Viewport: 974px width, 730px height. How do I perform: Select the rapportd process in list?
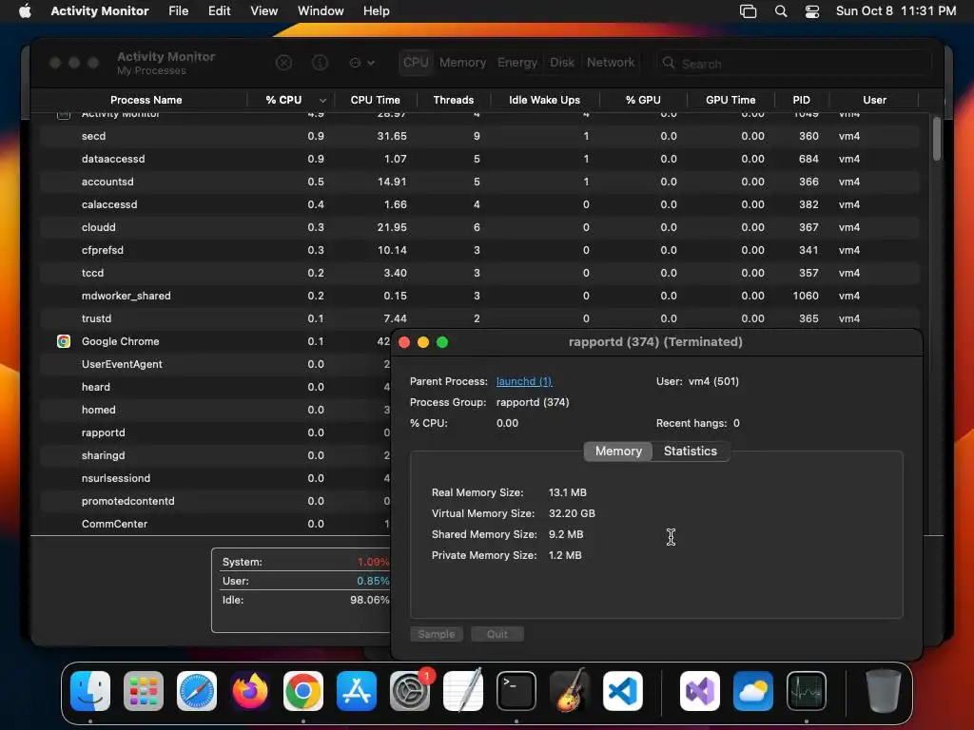[x=216, y=432]
